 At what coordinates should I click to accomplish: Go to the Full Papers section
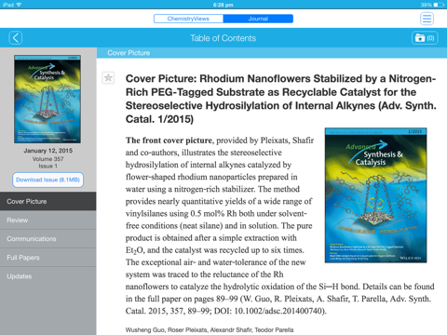coord(48,258)
